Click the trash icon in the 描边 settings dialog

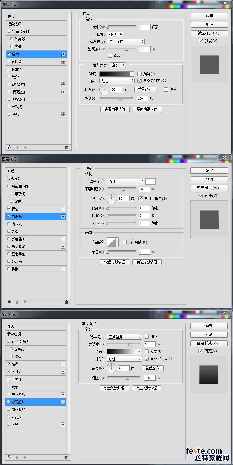click(67, 147)
